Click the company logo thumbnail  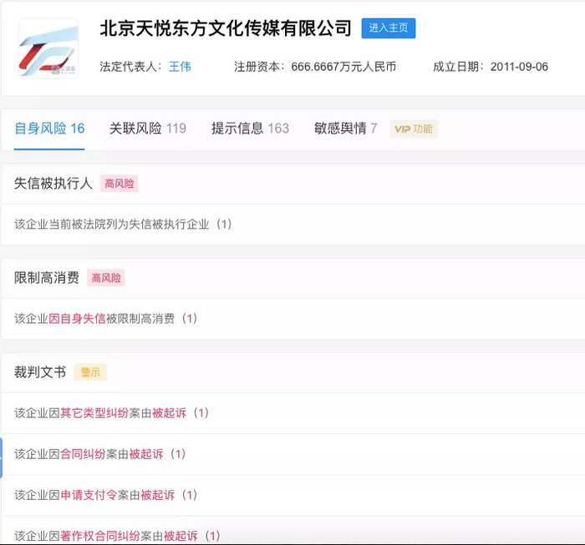tap(48, 48)
